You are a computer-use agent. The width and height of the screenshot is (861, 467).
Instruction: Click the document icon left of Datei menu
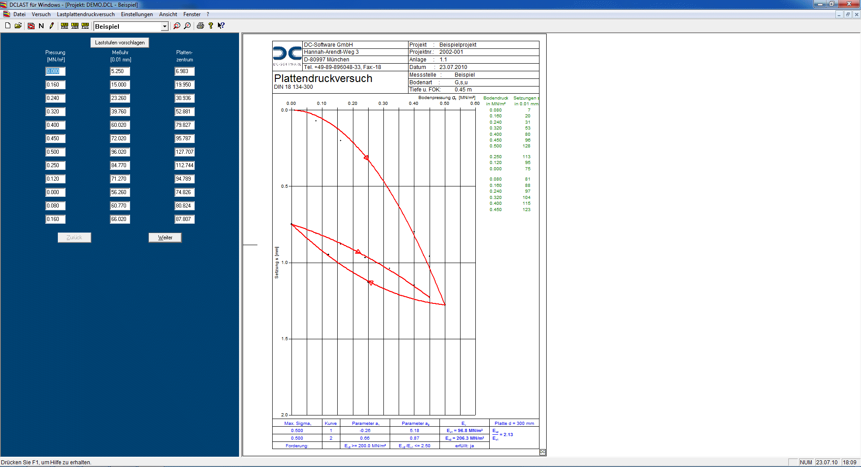(x=7, y=14)
